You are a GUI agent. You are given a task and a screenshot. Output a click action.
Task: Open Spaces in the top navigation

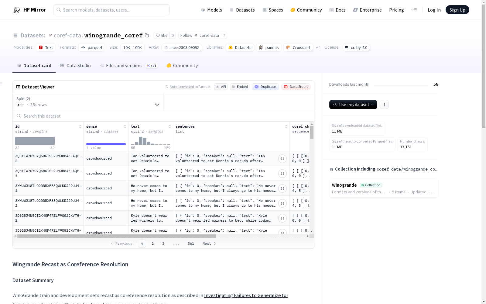(x=273, y=10)
